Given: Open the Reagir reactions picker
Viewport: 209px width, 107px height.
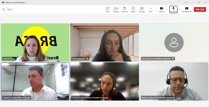Looking at the screenshot, I should 133,9.
